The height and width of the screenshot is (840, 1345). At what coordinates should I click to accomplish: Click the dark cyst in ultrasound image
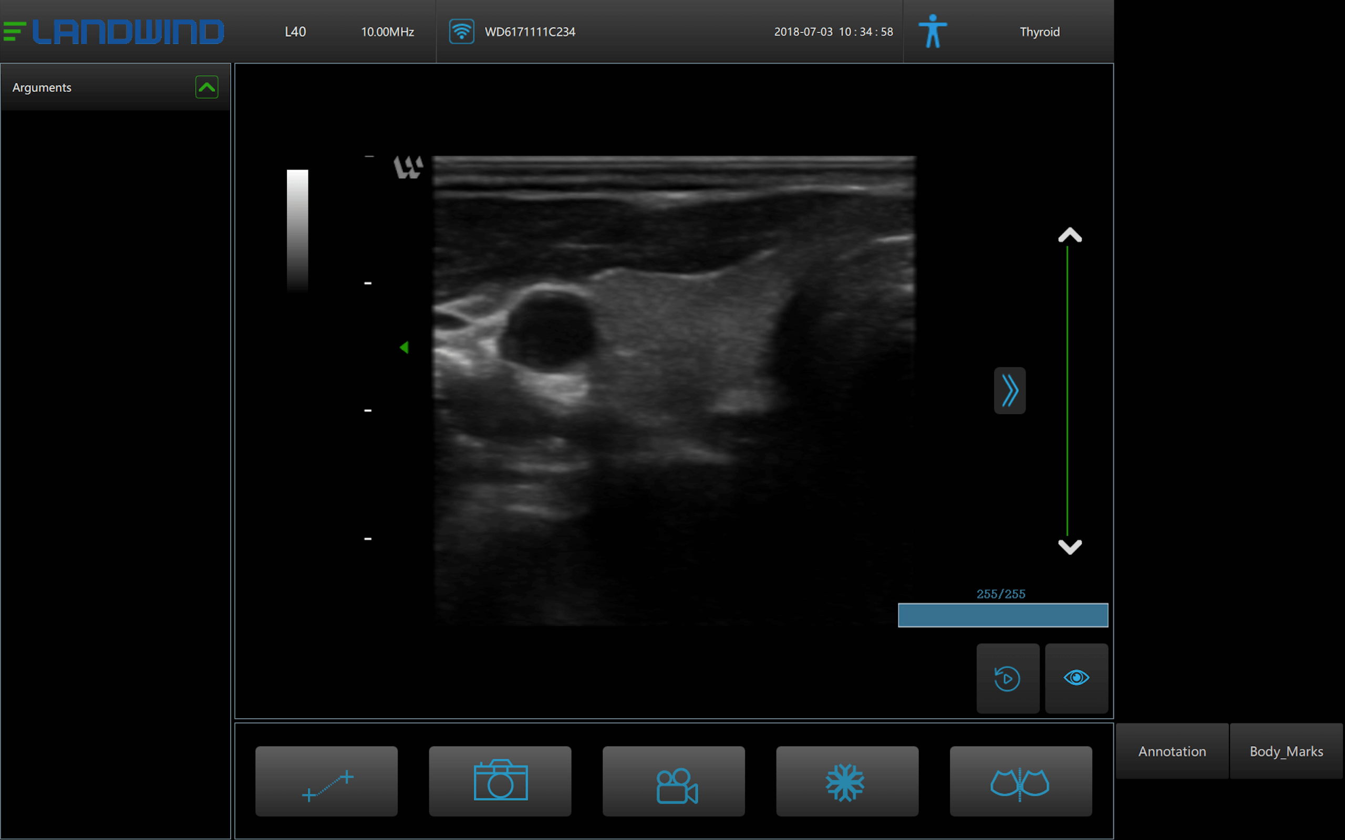point(549,331)
